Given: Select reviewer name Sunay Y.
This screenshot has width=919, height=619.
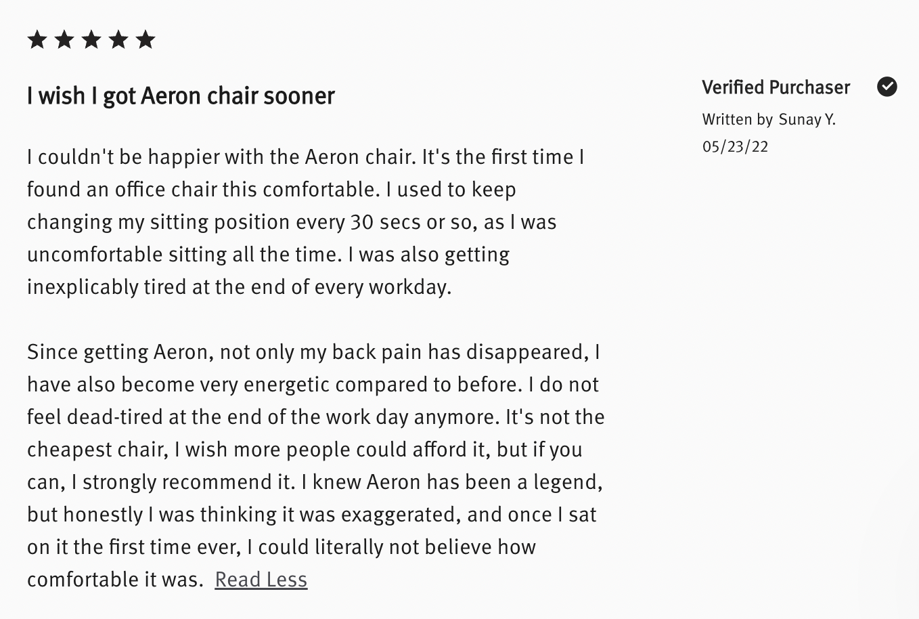Looking at the screenshot, I should (x=807, y=120).
